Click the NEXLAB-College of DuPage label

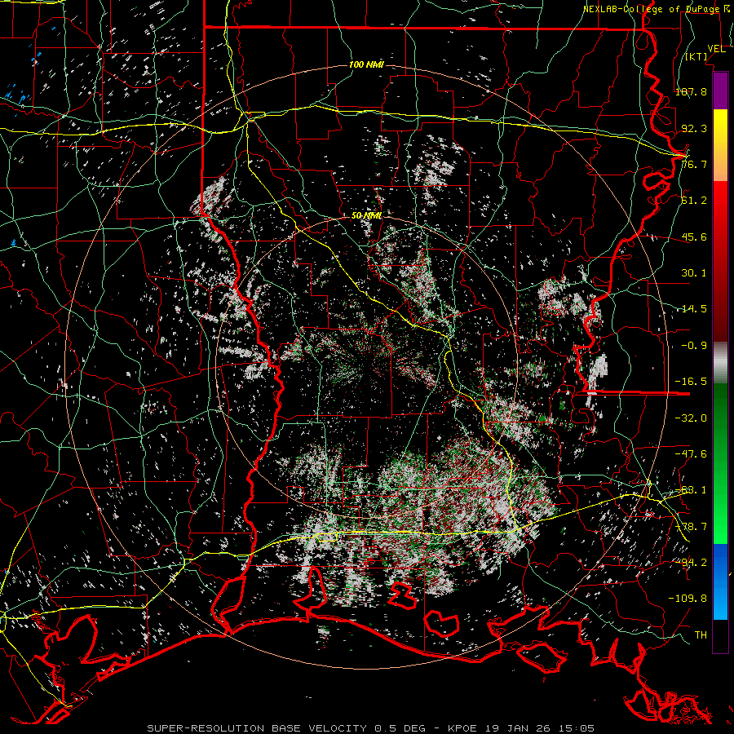pyautogui.click(x=656, y=9)
